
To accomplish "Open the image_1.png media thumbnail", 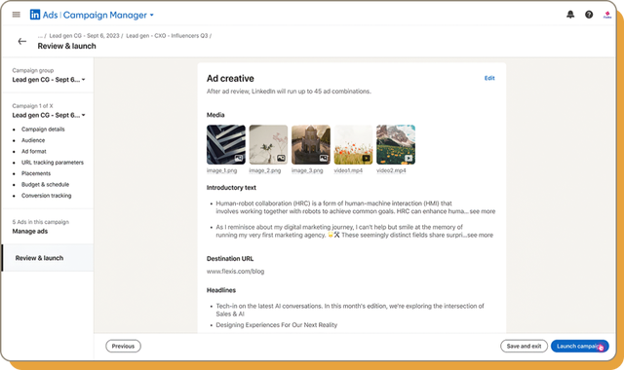I will tap(226, 145).
